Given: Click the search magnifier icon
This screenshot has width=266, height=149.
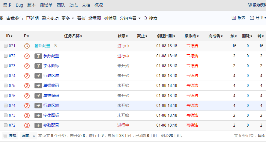Looking at the screenshot, I should (146, 18).
